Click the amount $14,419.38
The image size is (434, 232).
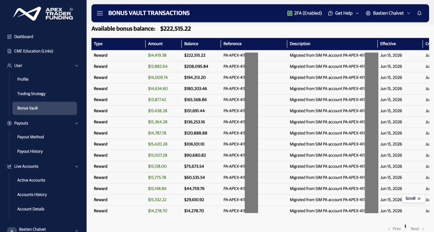(x=157, y=56)
